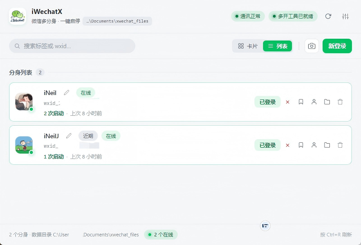The height and width of the screenshot is (245, 361).
Task: Click the footer 2 个分身 data directory text
Action: (74, 235)
